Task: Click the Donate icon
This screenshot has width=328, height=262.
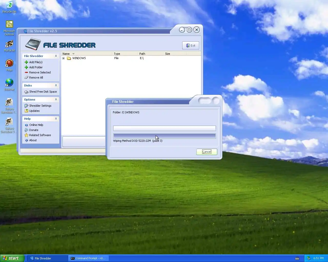Action: (26, 130)
